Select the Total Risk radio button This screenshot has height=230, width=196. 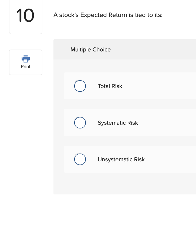coord(80,86)
